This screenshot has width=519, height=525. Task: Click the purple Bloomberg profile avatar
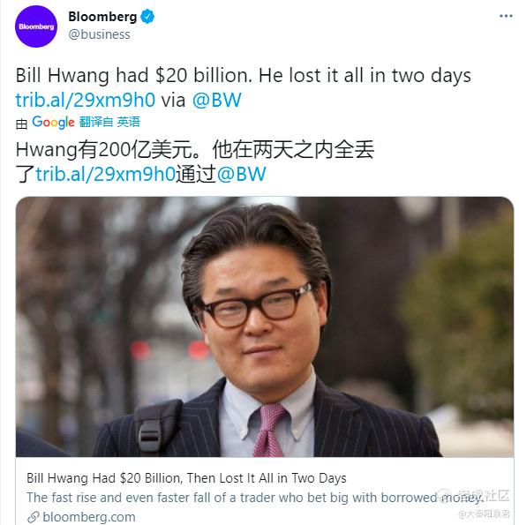[x=36, y=26]
